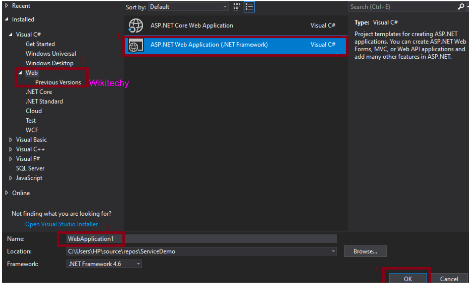Select the Cloud category
The image size is (471, 285).
(x=35, y=111)
